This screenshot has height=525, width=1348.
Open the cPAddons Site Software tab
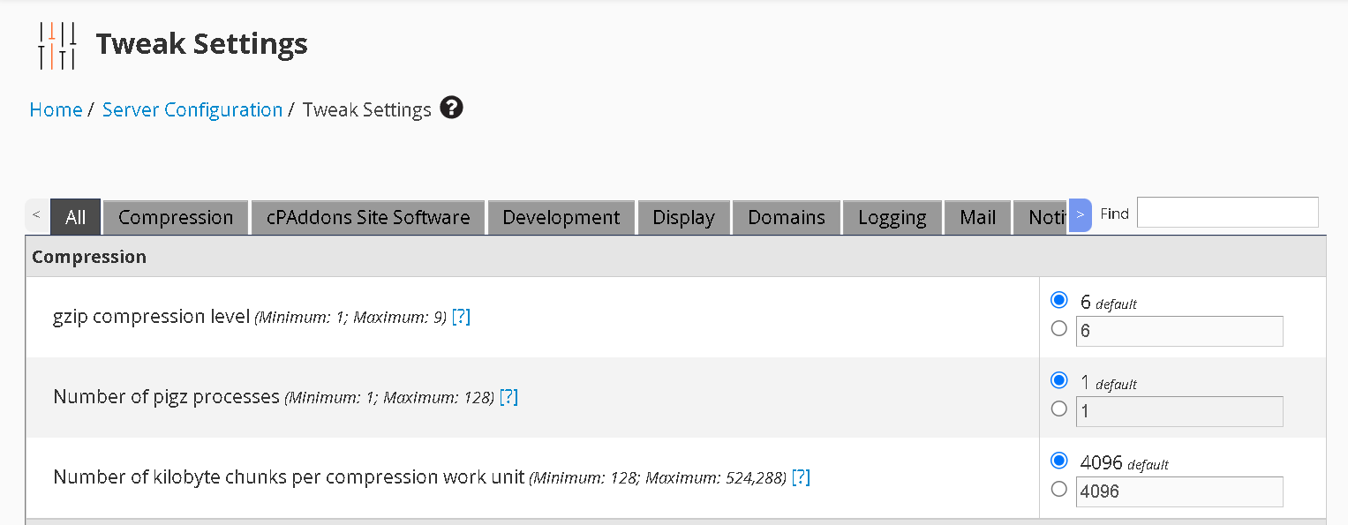click(368, 217)
